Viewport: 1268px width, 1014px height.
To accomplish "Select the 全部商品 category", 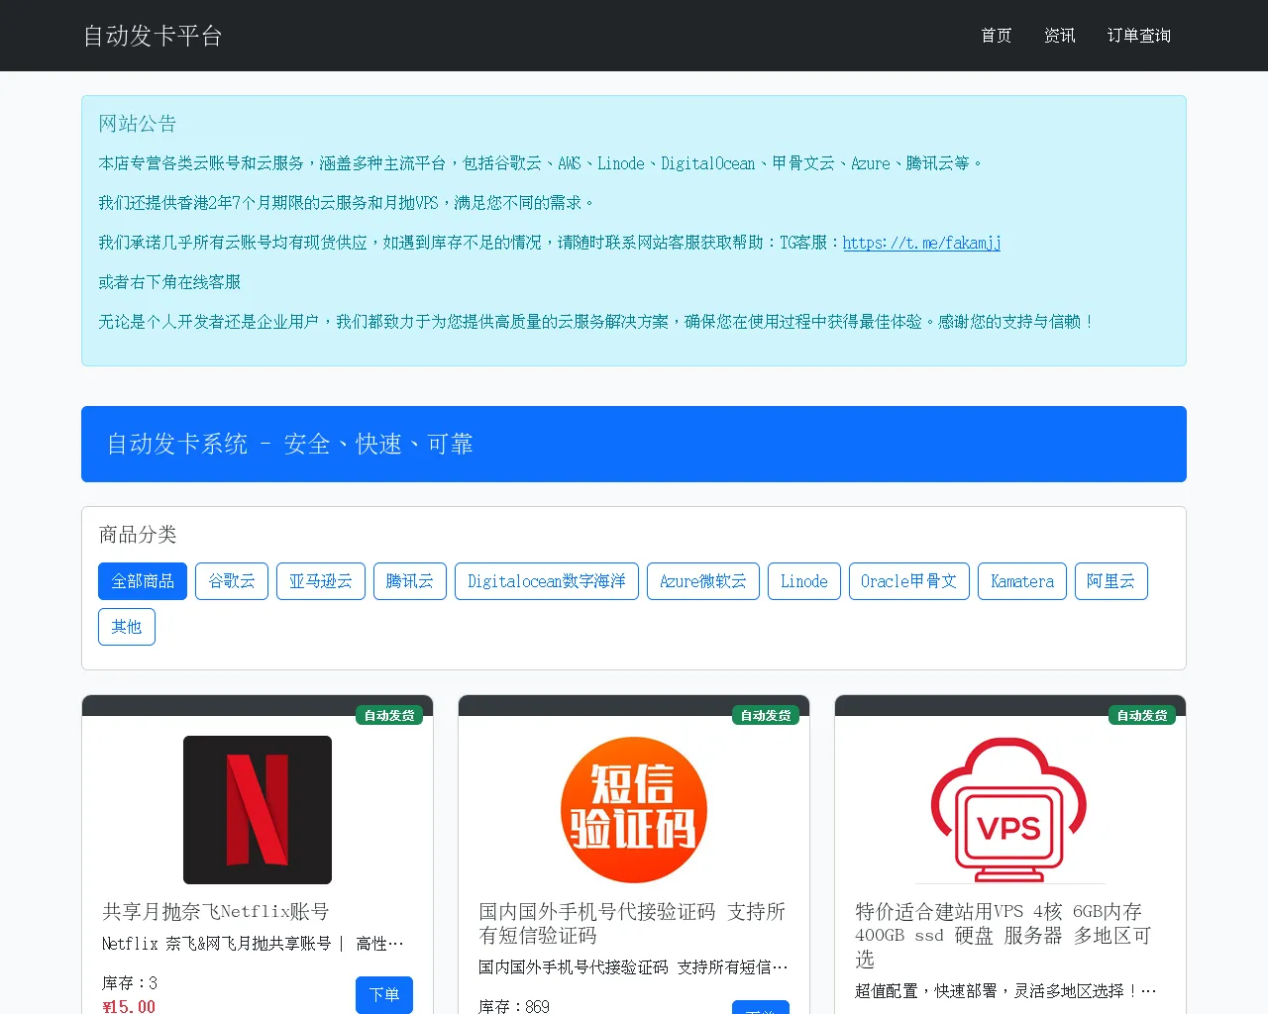I will point(143,581).
